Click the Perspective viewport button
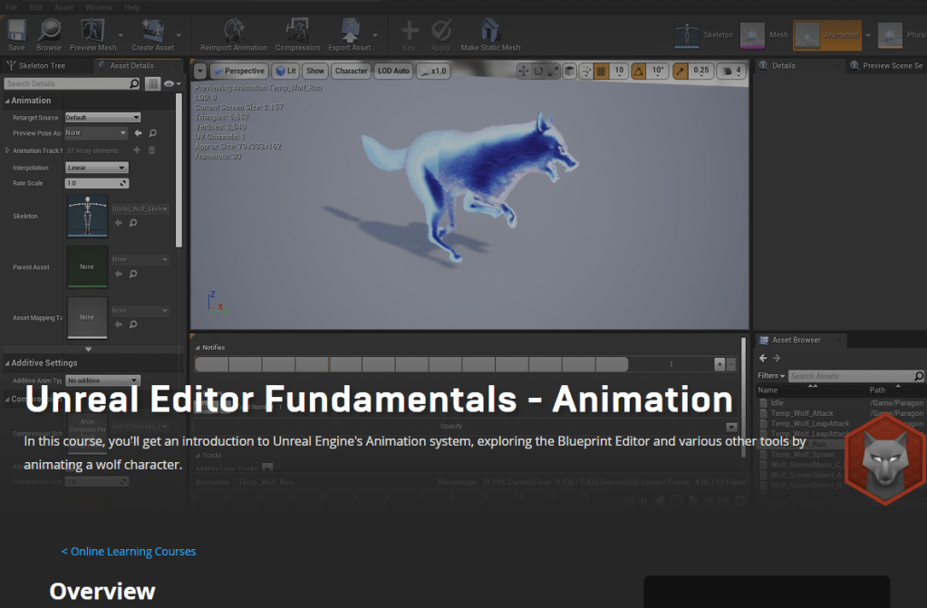This screenshot has width=927, height=608. tap(239, 71)
